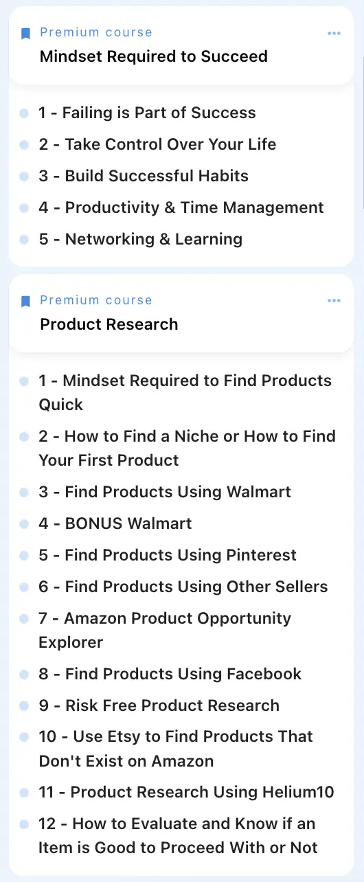This screenshot has width=364, height=882.
Task: Collapse the Mindset Required to Succeed course header
Action: tap(181, 45)
